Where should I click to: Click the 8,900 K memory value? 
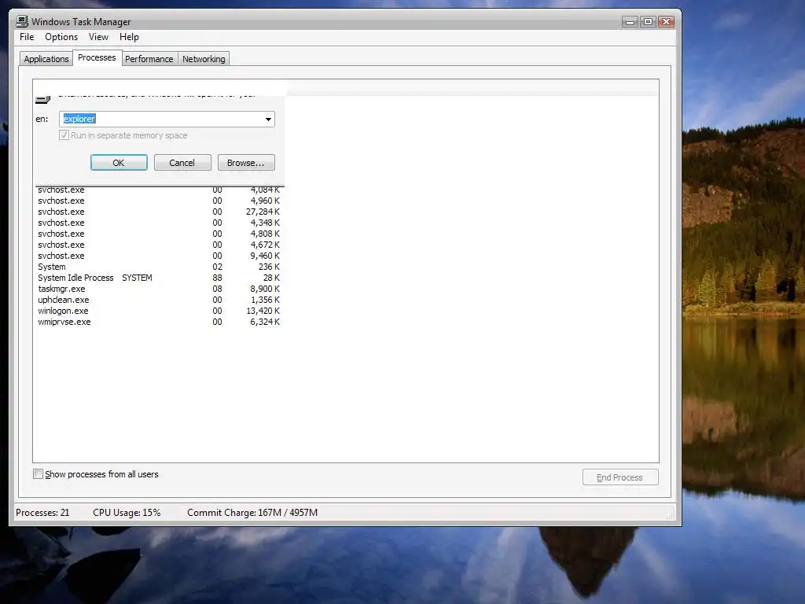tap(265, 289)
